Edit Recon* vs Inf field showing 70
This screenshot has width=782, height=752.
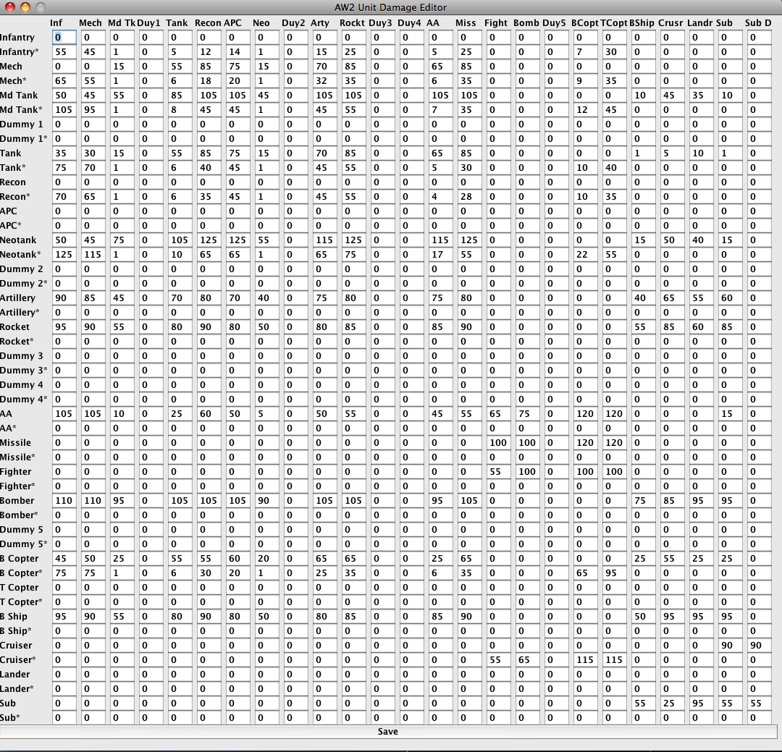(64, 196)
